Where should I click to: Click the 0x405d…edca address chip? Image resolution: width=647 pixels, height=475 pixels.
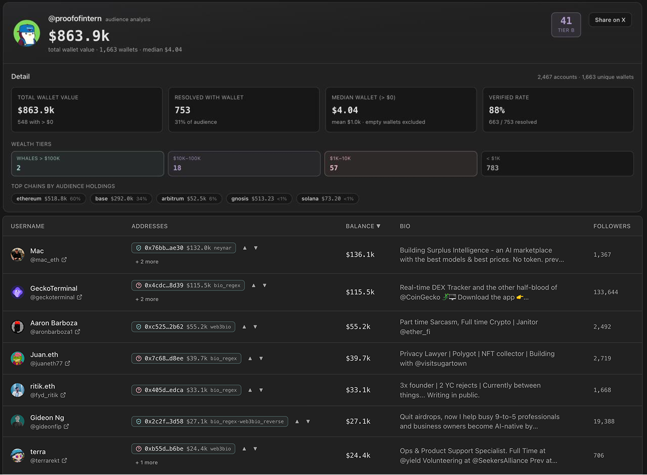[x=187, y=390]
